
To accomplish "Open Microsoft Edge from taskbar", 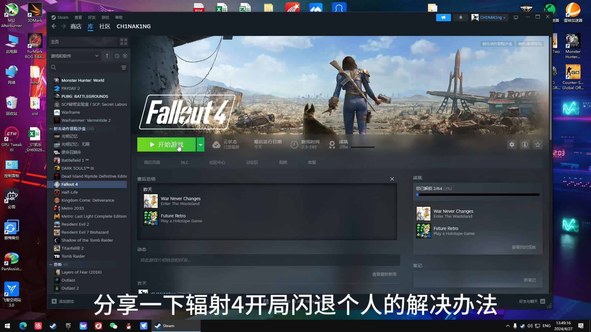I will (x=23, y=326).
